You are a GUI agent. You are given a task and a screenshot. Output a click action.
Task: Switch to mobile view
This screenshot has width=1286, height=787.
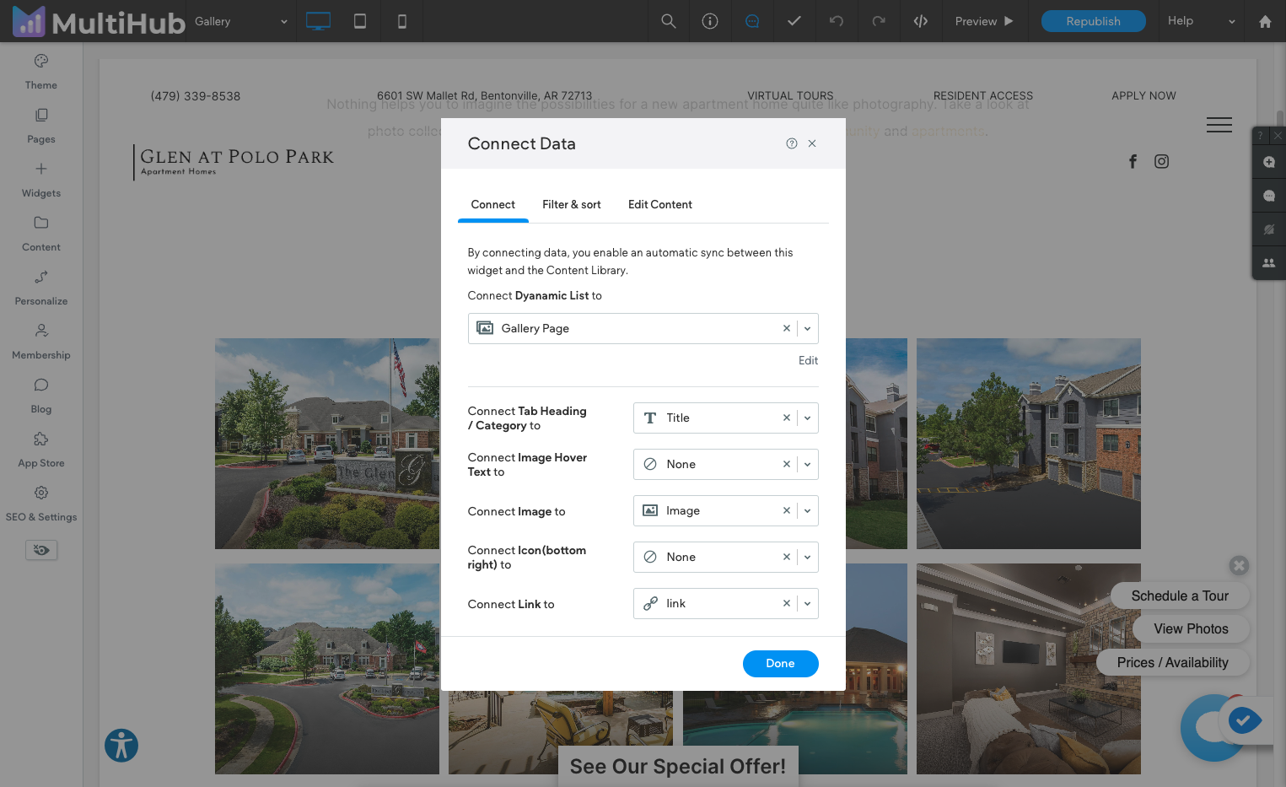pyautogui.click(x=402, y=21)
